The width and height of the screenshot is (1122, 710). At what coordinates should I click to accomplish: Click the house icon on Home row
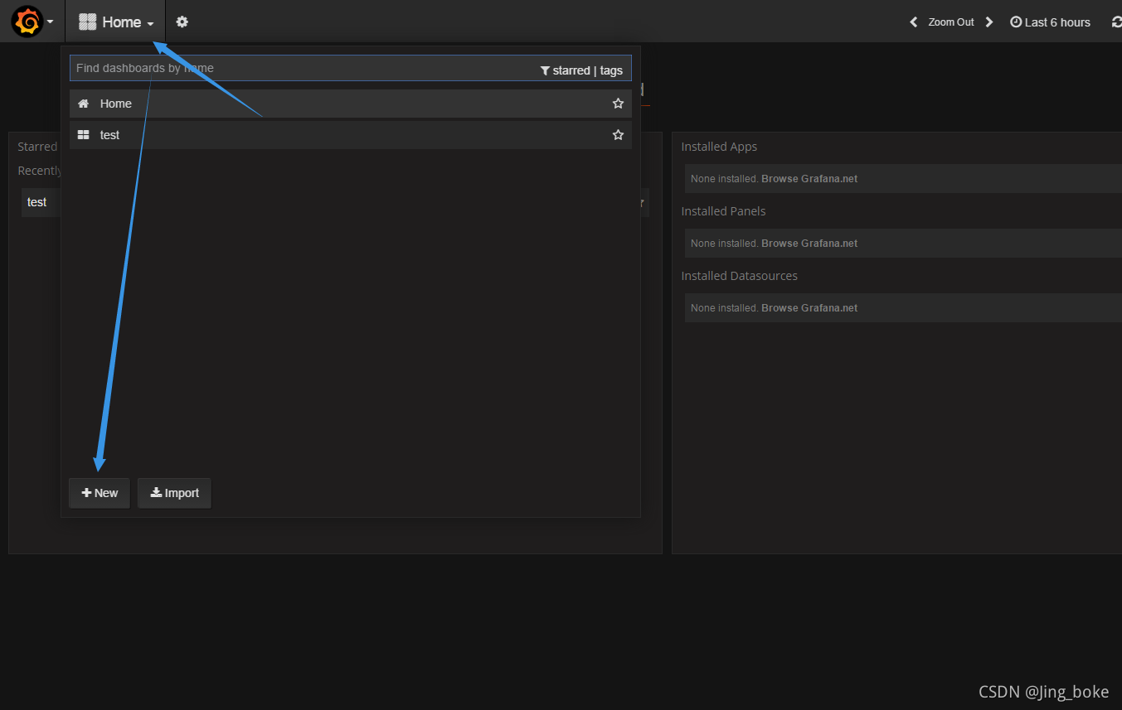tap(83, 104)
